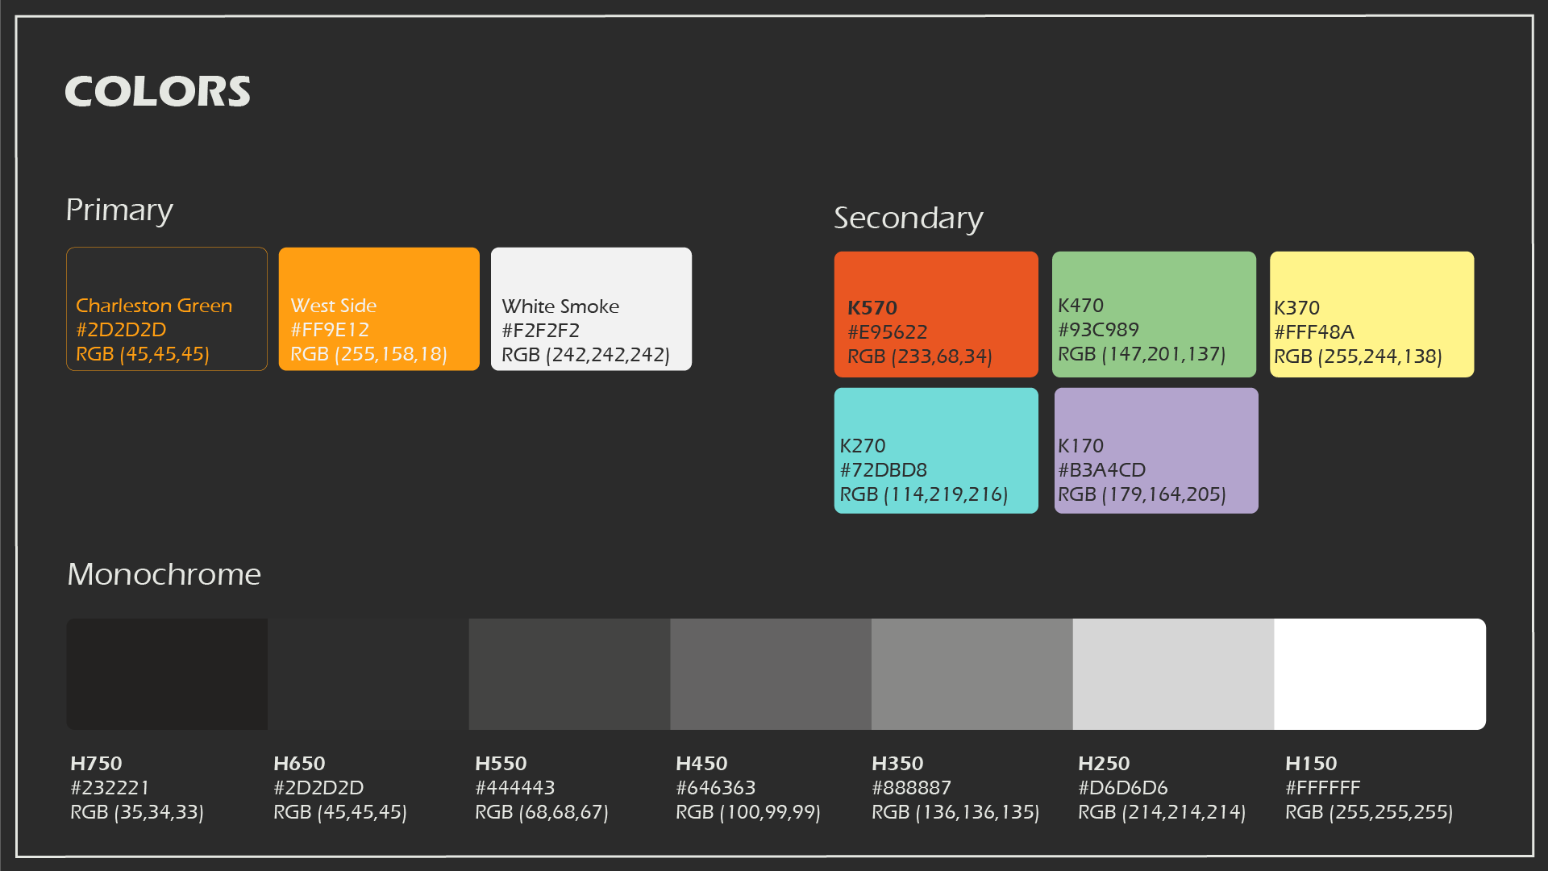Click the H650 label text
Screen dimensions: 1548x871
[x=299, y=763]
